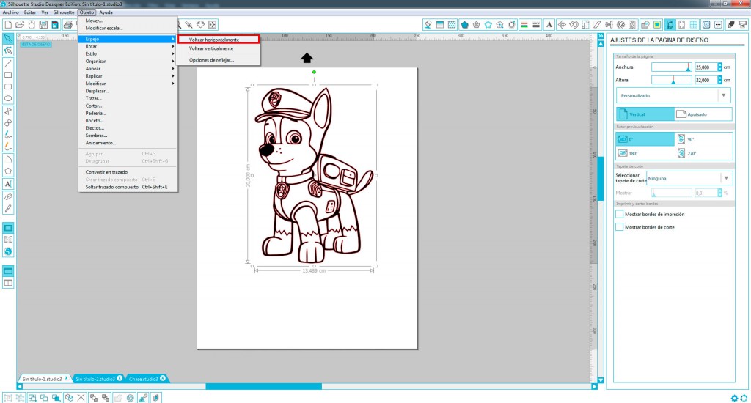751x403 pixels.
Task: Select Vertical page orientation
Action: [645, 114]
